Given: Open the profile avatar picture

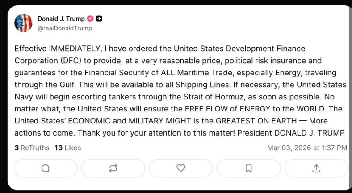Looking at the screenshot, I should [x=23, y=23].
